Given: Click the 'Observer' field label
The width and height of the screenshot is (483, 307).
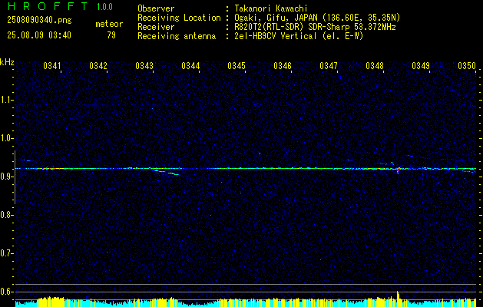Looking at the screenshot, I should tap(156, 8).
